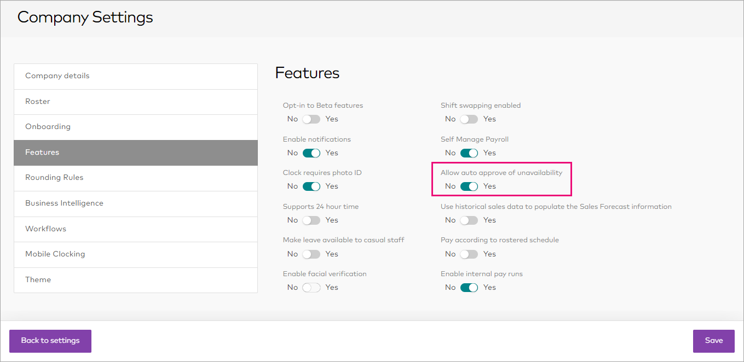Switch off Enable internal pay runs
Image resolution: width=744 pixels, height=362 pixels.
tap(469, 288)
